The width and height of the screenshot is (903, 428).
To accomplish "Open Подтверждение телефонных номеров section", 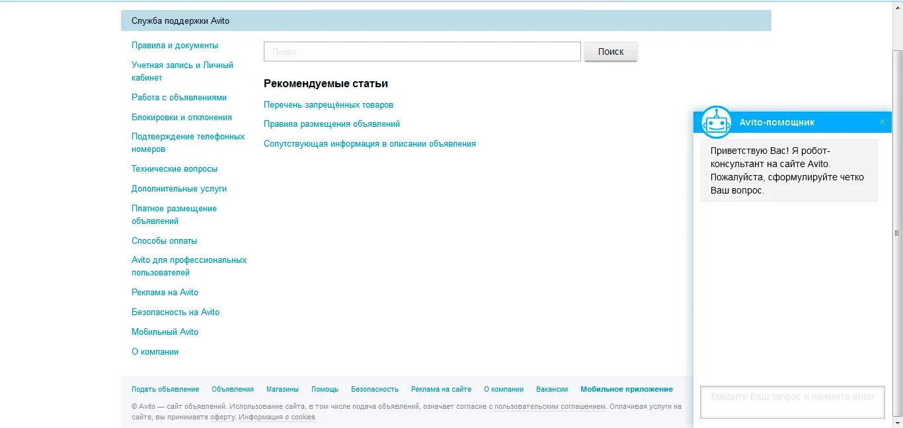I will (188, 143).
